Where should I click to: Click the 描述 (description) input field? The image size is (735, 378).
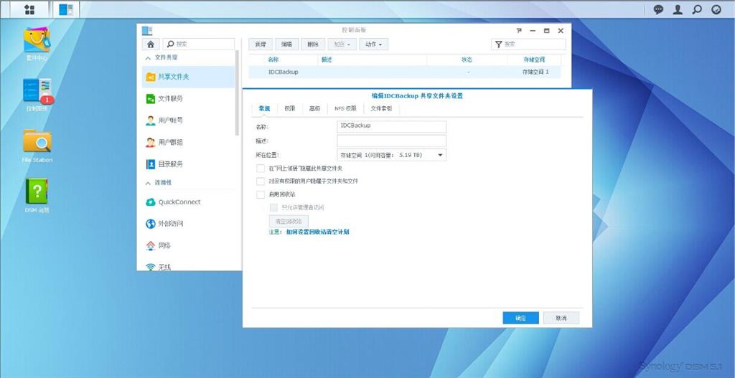pyautogui.click(x=391, y=141)
